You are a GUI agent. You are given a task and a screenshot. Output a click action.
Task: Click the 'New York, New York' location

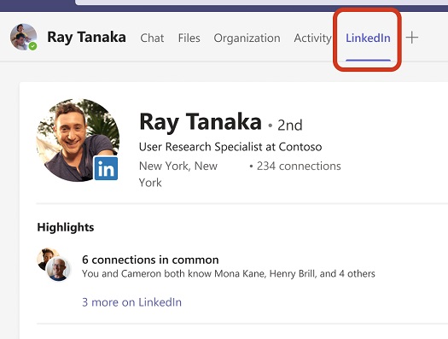(x=178, y=174)
